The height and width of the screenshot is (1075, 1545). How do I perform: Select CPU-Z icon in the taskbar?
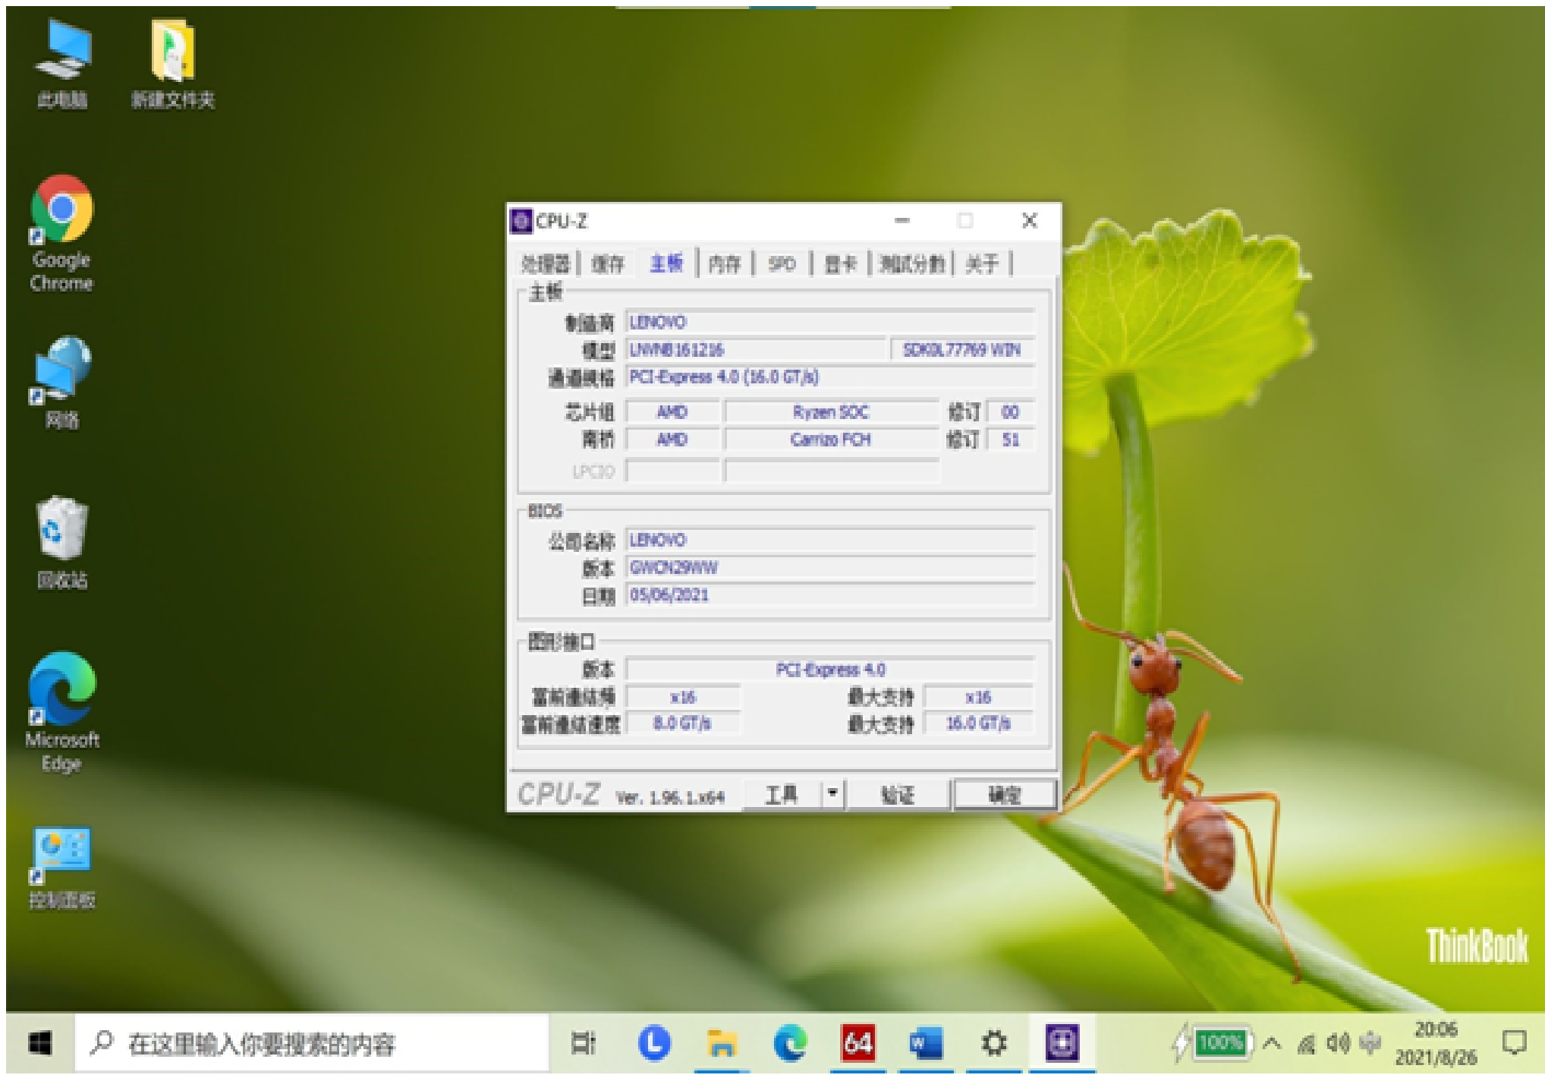[1062, 1043]
